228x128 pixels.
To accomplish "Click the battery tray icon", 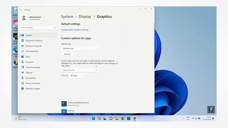I will click(x=199, y=118).
